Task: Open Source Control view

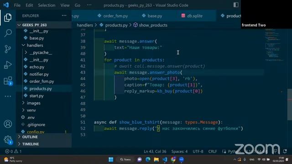Action: [x=8, y=49]
